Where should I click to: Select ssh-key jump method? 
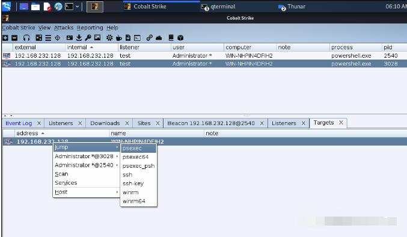pos(139,183)
